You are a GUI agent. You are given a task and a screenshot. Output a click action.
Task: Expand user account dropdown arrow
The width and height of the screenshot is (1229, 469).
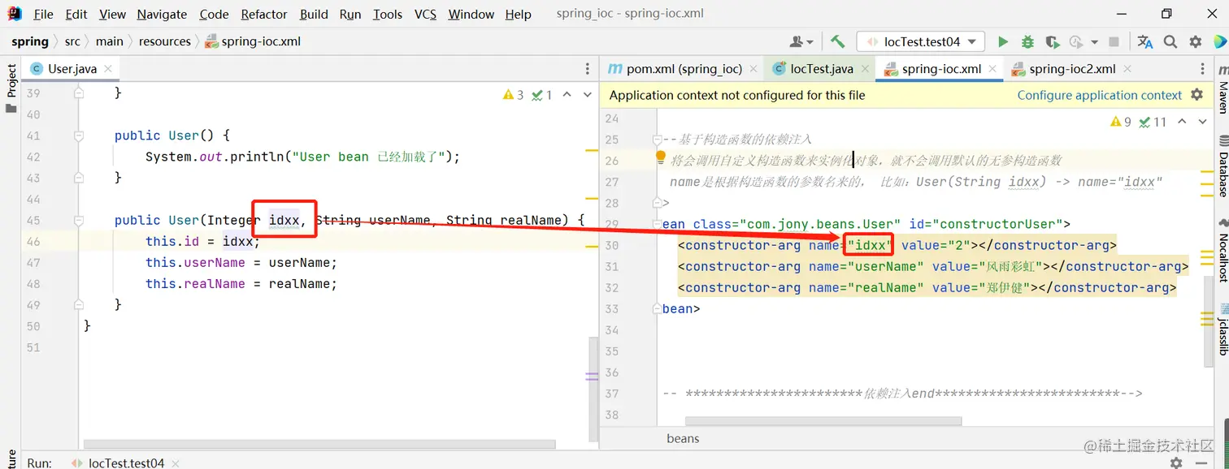pyautogui.click(x=810, y=42)
